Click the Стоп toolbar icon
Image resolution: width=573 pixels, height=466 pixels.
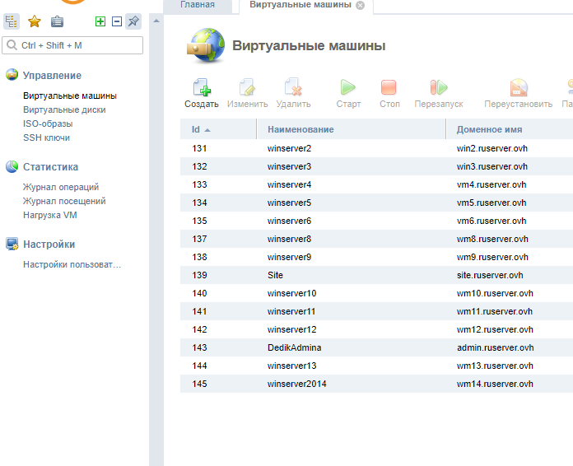389,88
